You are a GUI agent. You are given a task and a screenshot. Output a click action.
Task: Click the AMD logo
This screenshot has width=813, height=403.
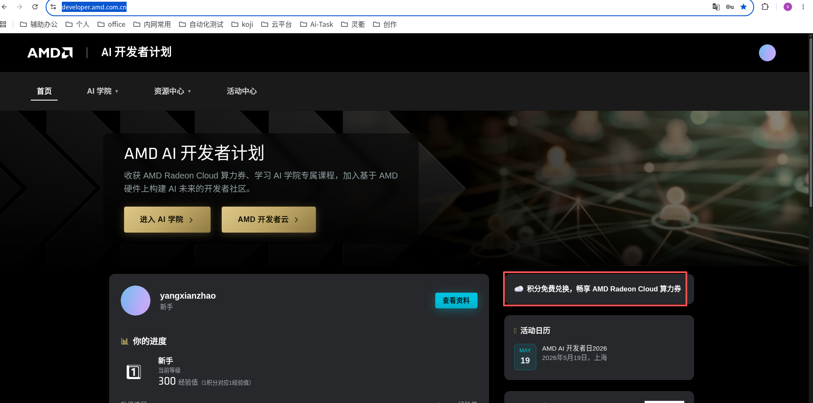point(50,52)
